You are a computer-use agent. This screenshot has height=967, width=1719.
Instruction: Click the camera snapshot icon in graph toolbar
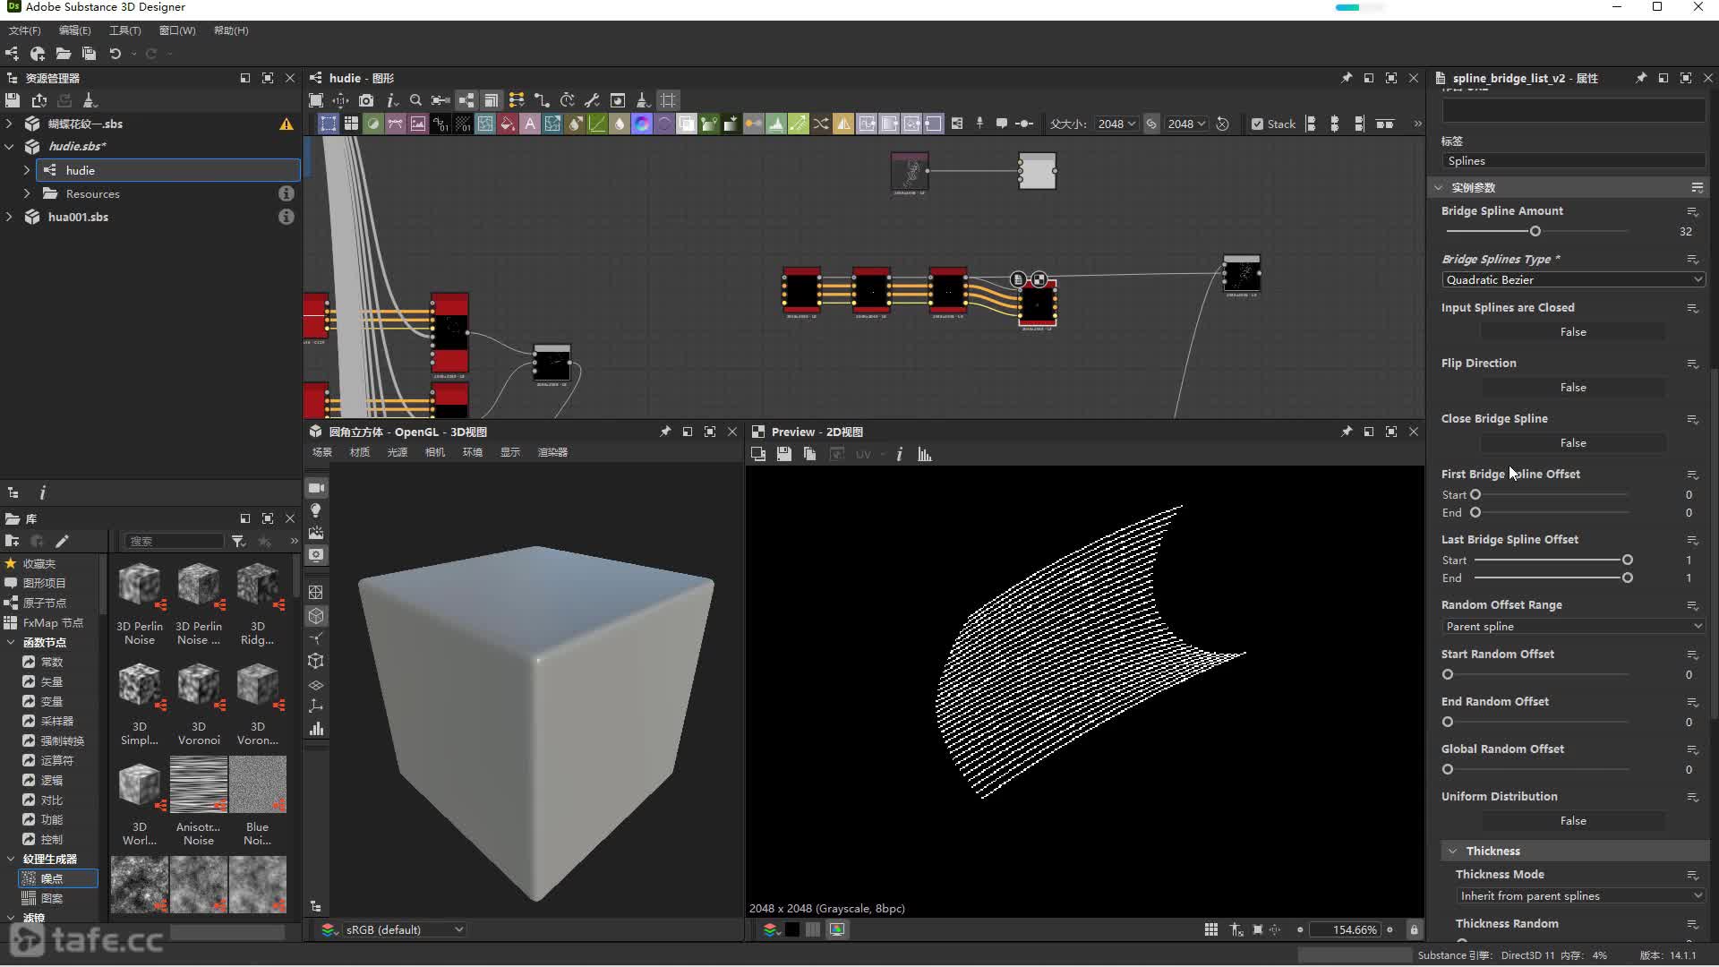coord(366,100)
